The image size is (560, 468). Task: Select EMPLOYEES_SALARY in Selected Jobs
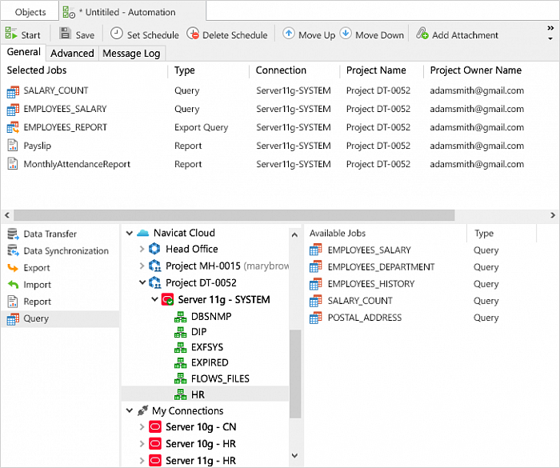(280, 110)
